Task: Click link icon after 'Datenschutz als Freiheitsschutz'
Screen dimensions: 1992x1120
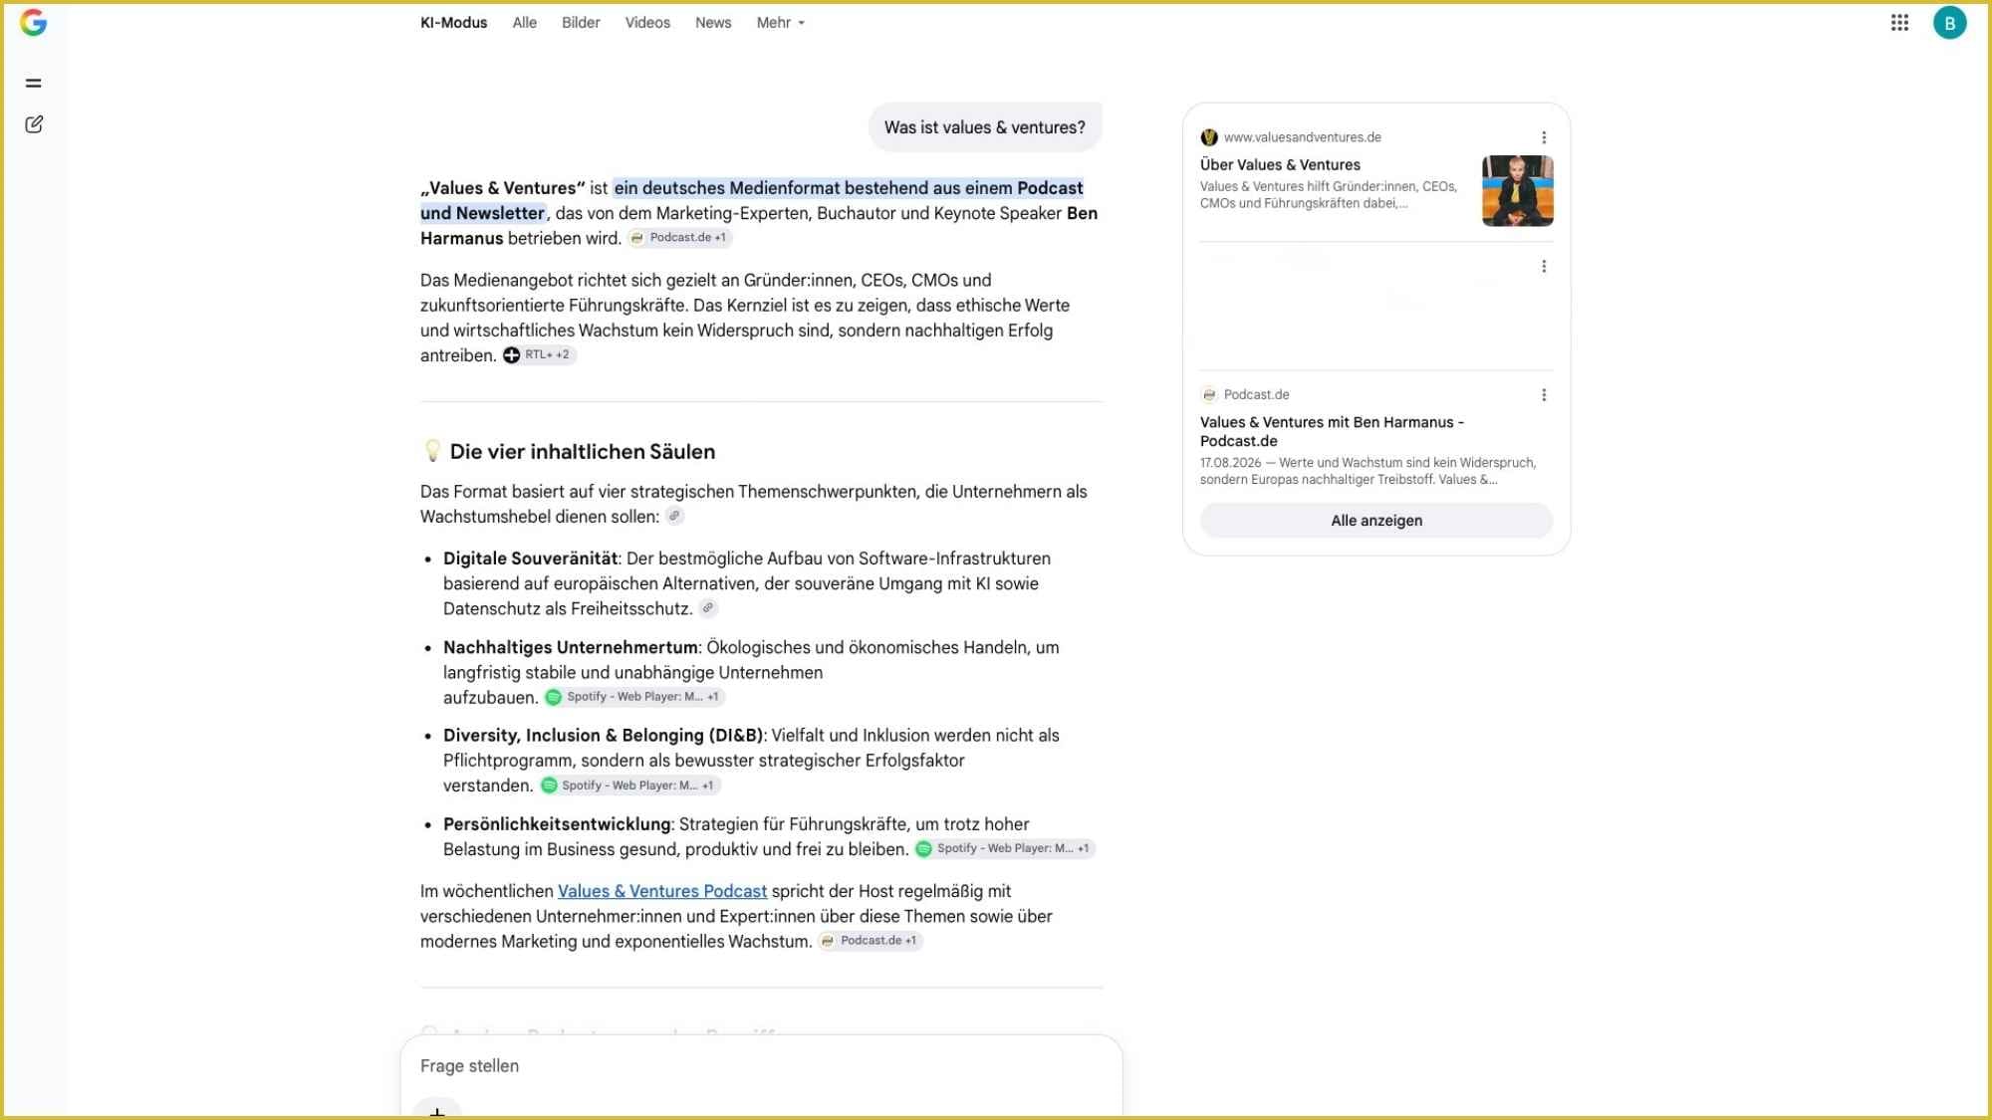Action: (708, 608)
